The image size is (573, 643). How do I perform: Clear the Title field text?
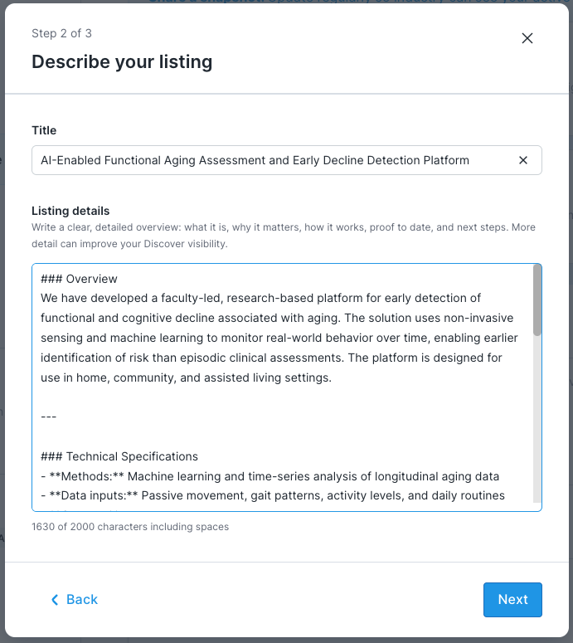coord(523,160)
